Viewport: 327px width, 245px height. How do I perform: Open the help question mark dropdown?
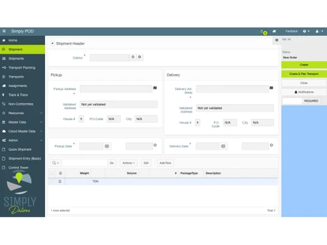(306, 31)
